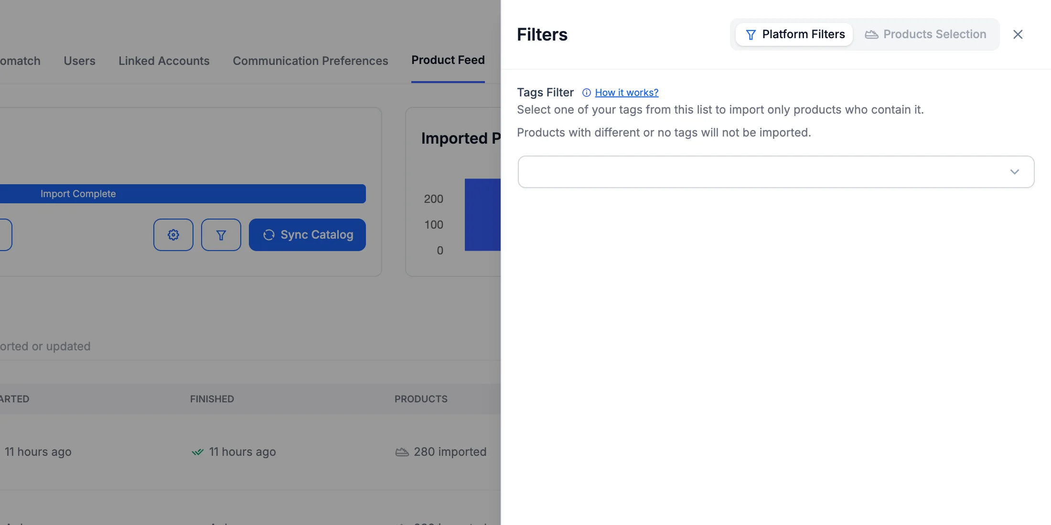Click the product icon beside 280 imported

[402, 452]
